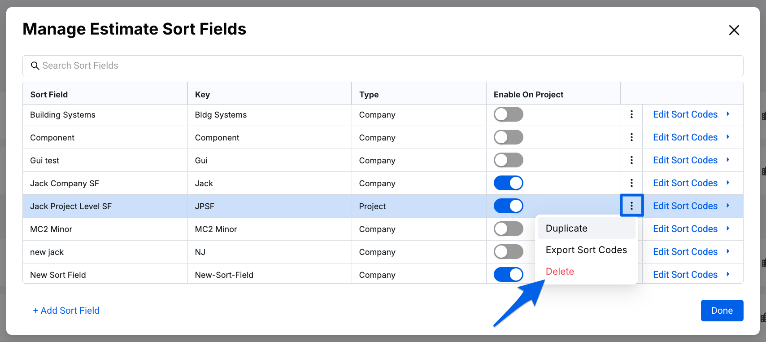766x342 pixels.
Task: Disable the Jack Company SF toggle
Action: tap(508, 183)
